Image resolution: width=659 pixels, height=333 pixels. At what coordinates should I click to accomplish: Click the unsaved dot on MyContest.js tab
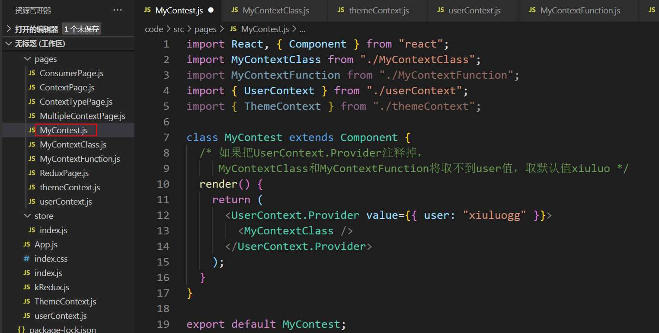pyautogui.click(x=211, y=10)
